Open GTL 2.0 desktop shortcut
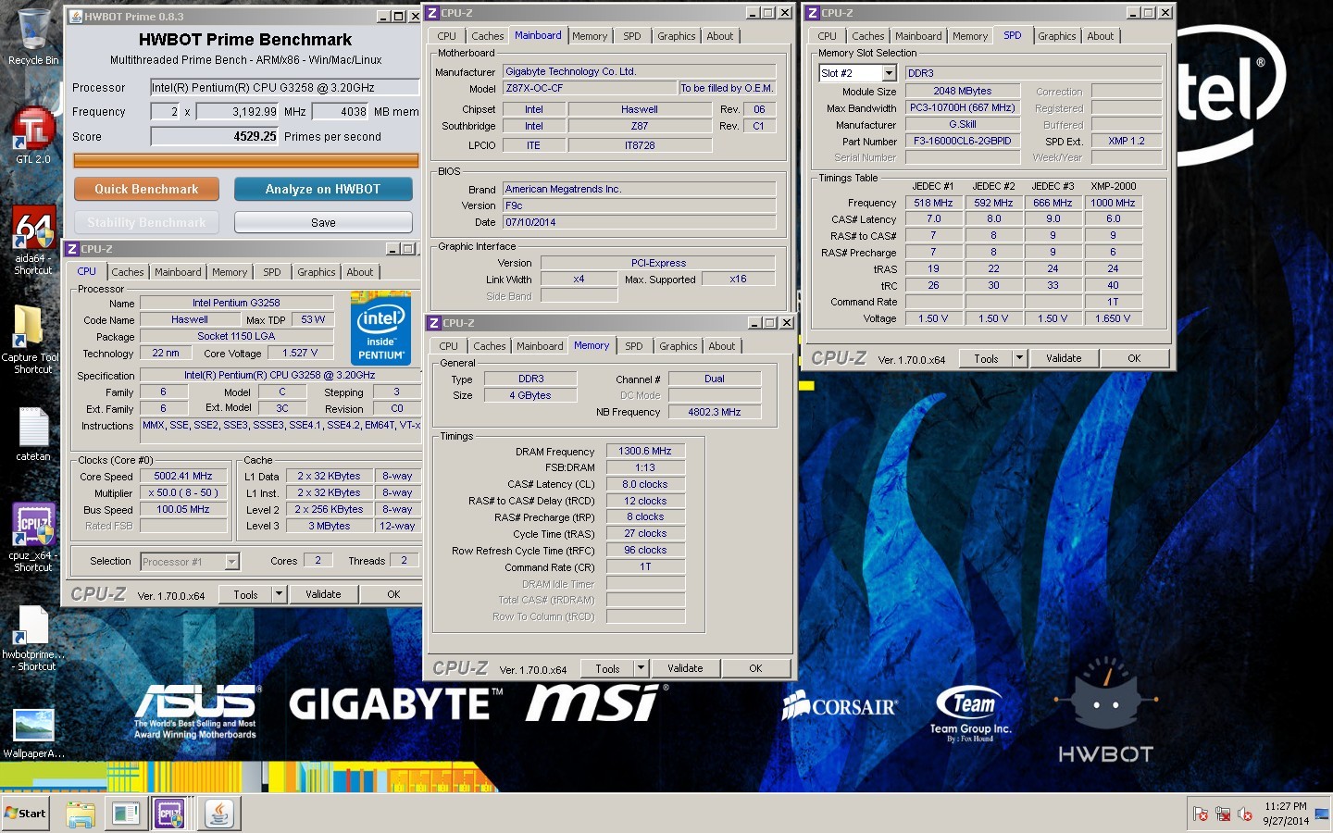Screen dimensions: 1333x833 33,130
